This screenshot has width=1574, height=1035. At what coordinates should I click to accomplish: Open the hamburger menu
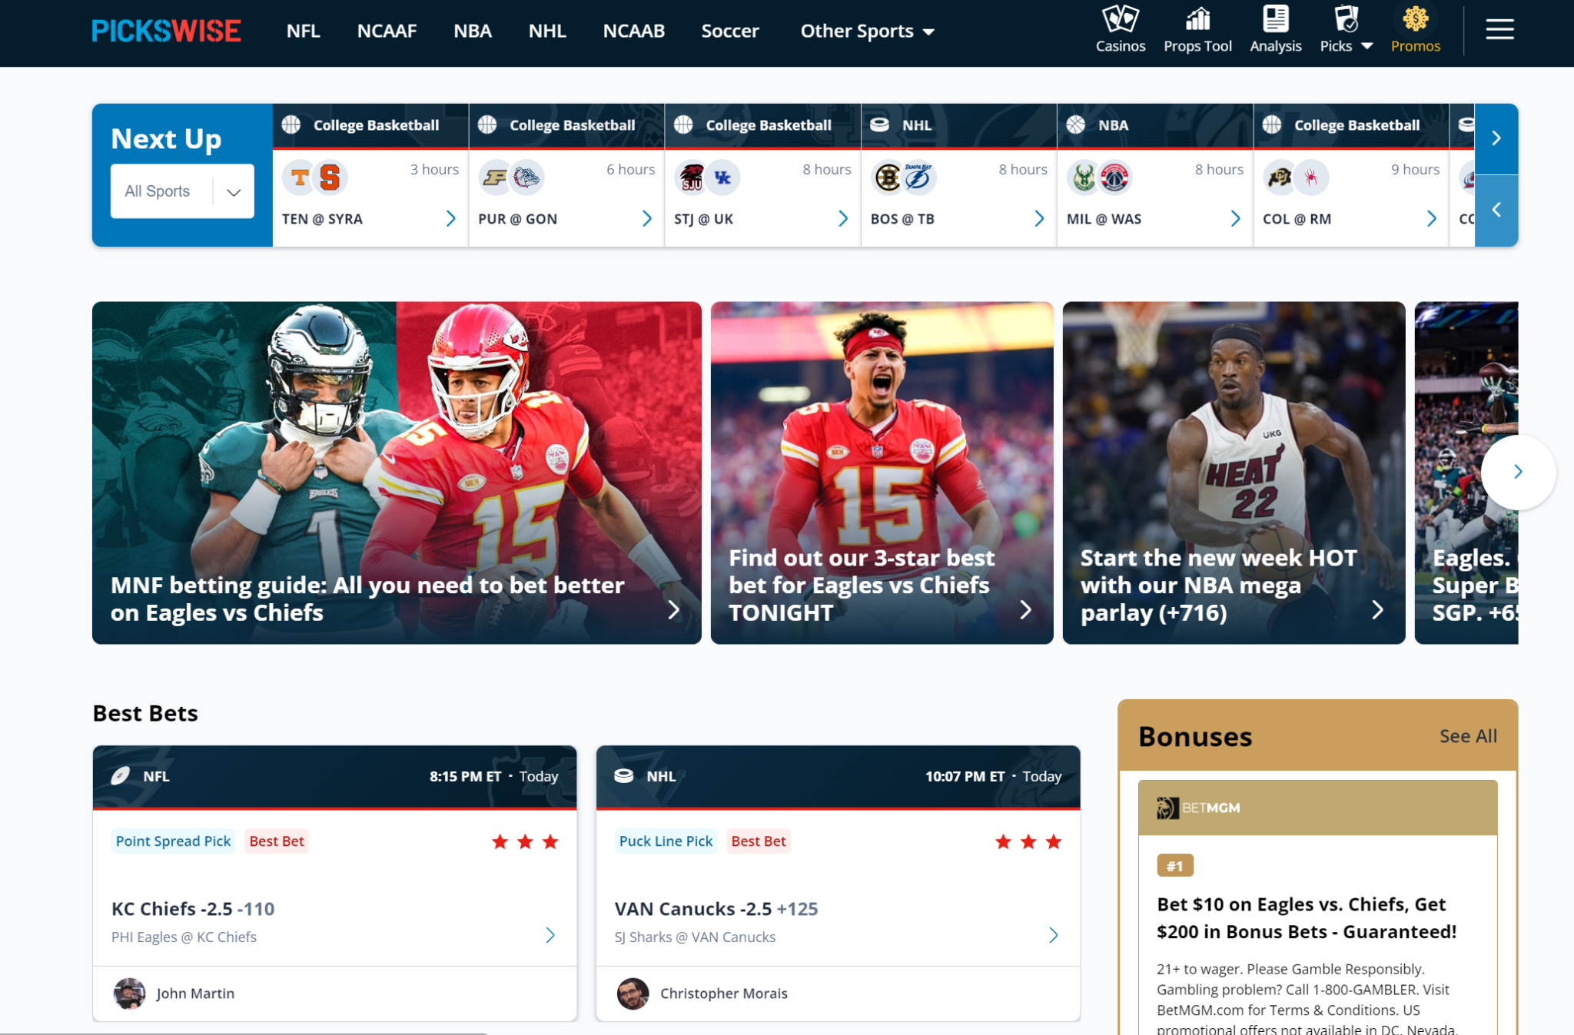point(1499,30)
